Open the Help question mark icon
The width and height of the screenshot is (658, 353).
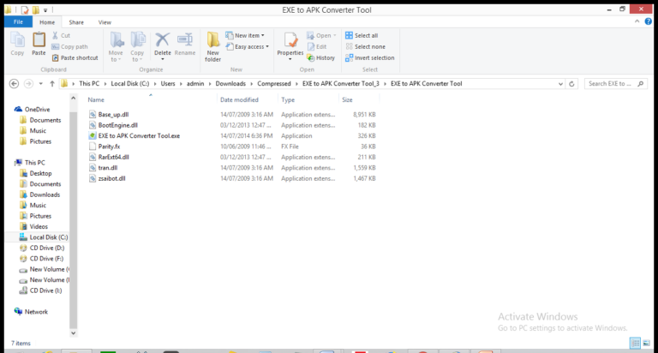tap(648, 21)
